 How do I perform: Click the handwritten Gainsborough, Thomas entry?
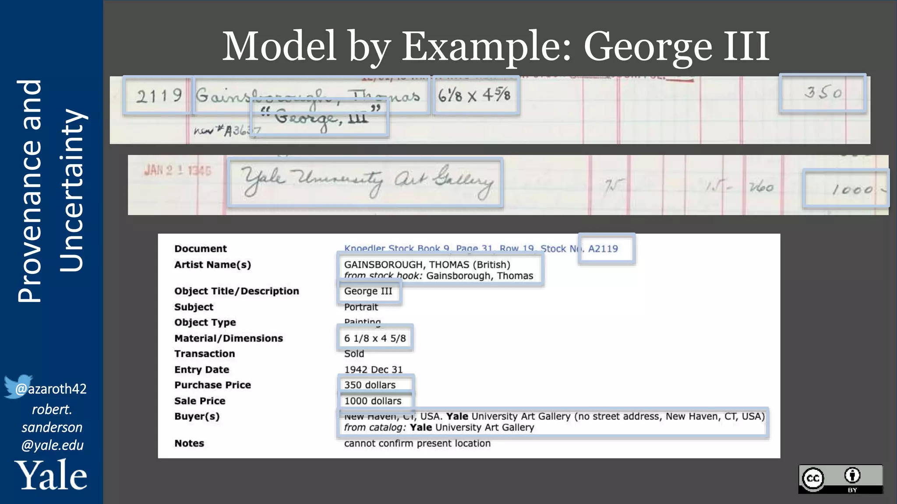click(x=307, y=95)
